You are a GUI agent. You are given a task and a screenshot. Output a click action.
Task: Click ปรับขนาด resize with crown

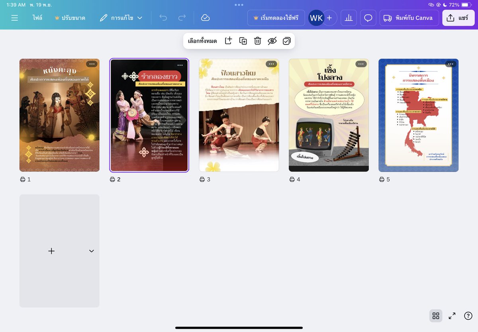(x=70, y=18)
